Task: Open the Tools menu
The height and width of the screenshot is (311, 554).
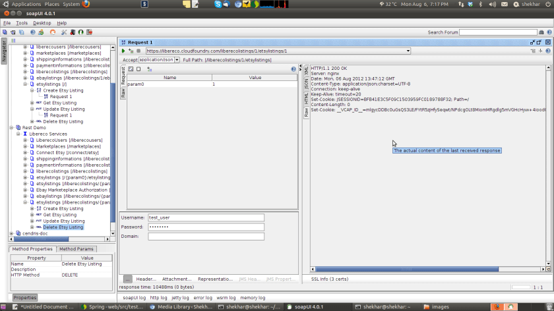Action: pyautogui.click(x=22, y=23)
